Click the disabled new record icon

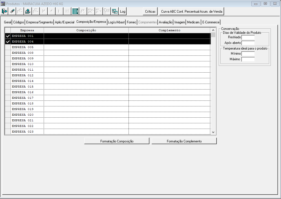click(20, 11)
